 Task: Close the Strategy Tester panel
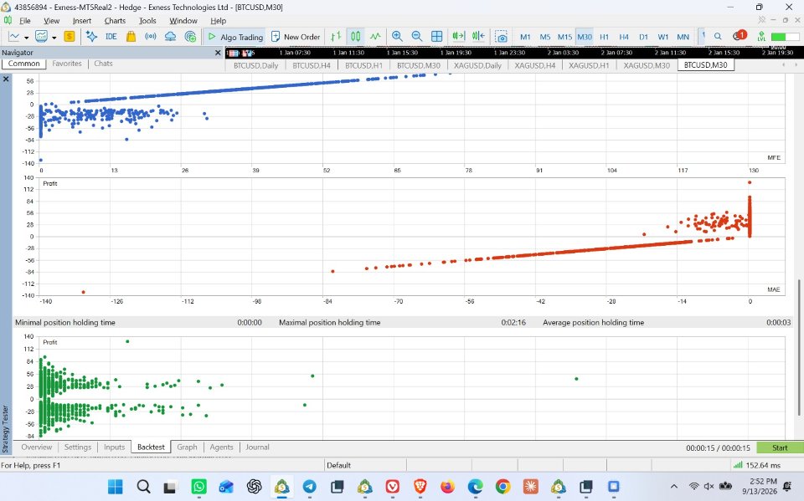pos(6,79)
